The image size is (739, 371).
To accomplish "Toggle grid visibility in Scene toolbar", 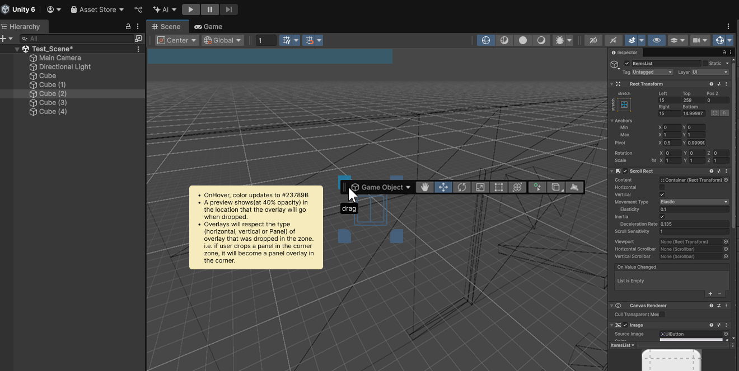I will pyautogui.click(x=287, y=40).
